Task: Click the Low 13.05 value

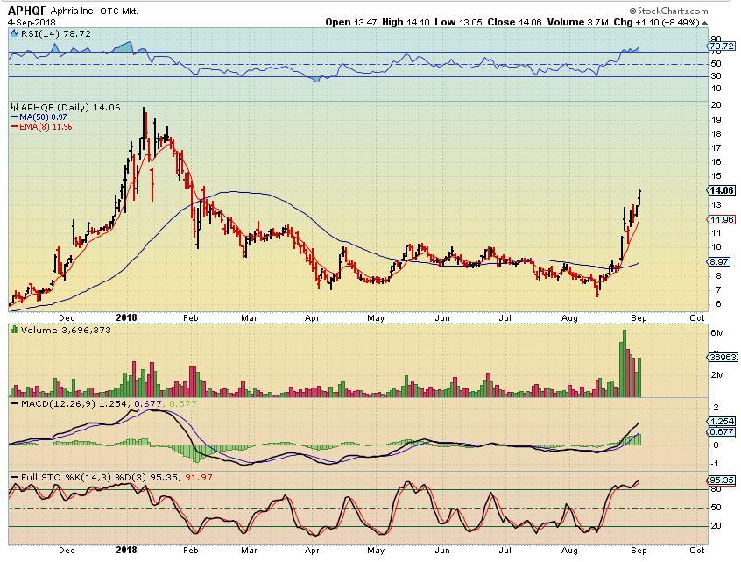Action: pos(458,22)
